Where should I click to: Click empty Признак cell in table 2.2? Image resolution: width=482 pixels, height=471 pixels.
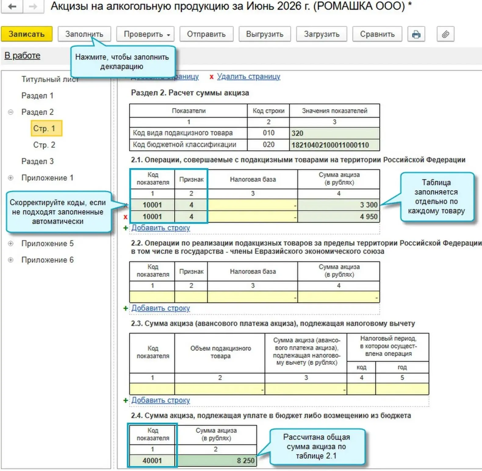coord(191,297)
